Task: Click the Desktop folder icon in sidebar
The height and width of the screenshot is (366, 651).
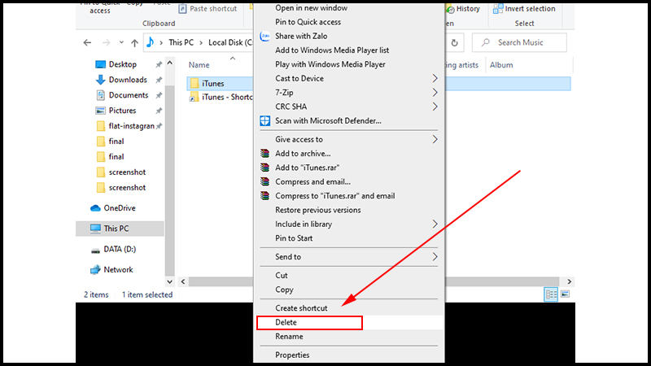Action: pos(100,64)
